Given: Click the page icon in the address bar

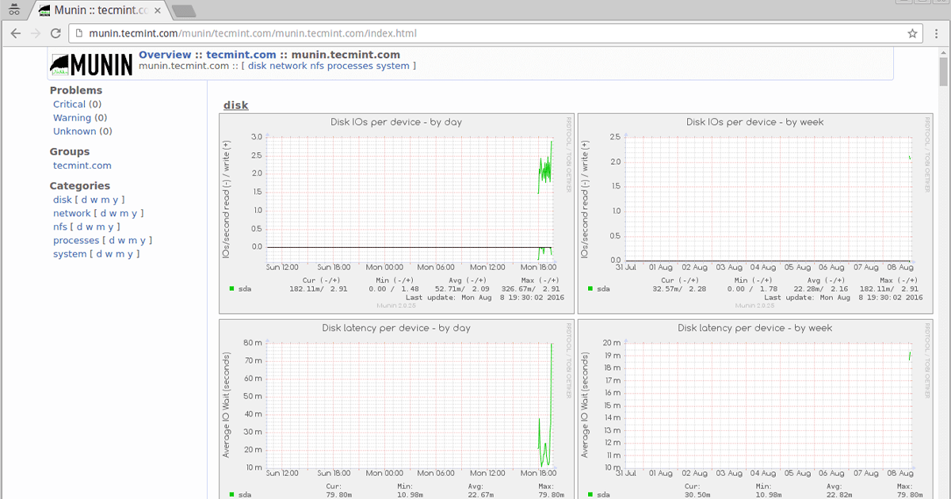Looking at the screenshot, I should coord(77,33).
